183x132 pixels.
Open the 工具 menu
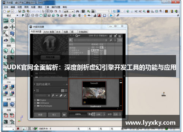[47, 7]
